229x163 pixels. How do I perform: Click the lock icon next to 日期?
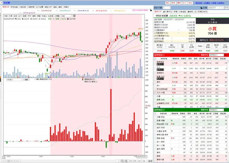click(x=201, y=8)
